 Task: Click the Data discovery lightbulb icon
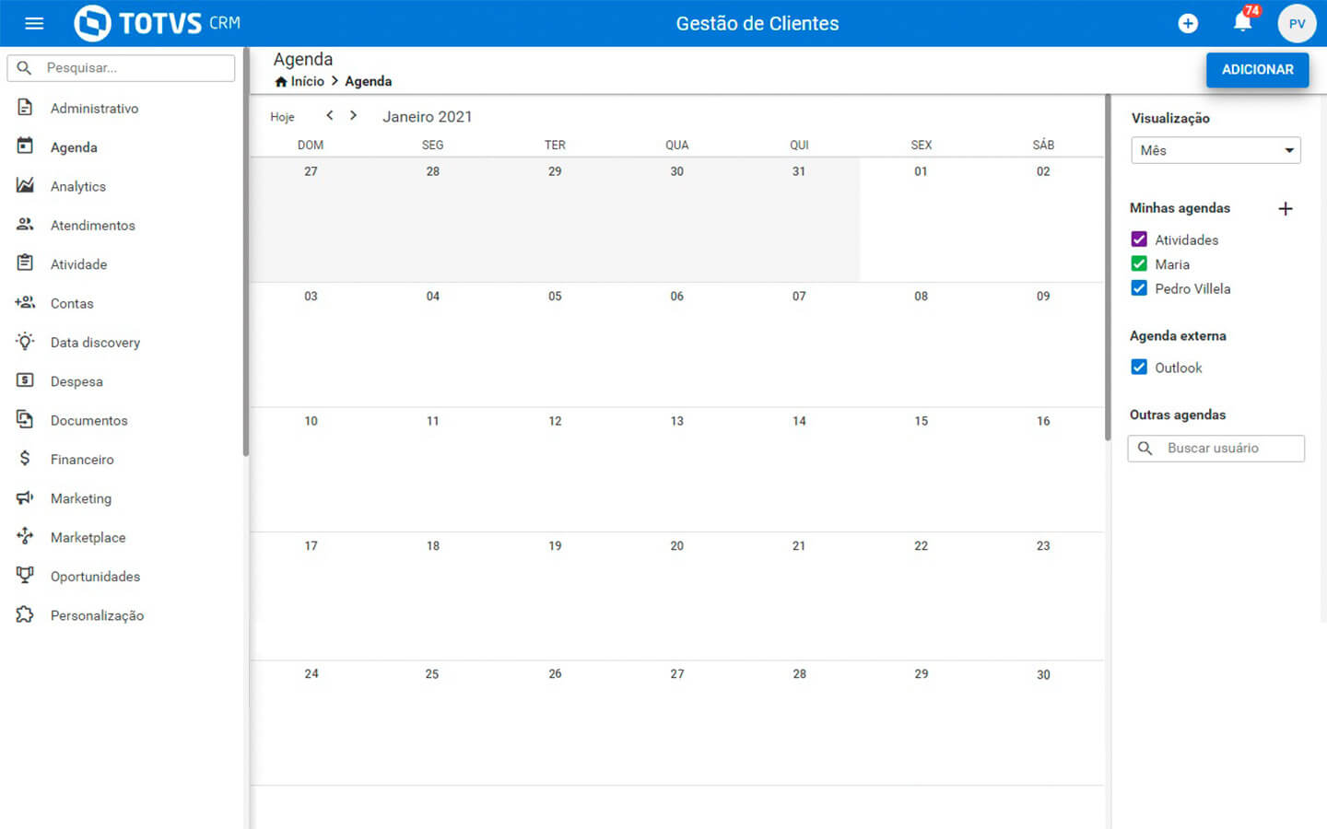pyautogui.click(x=25, y=342)
